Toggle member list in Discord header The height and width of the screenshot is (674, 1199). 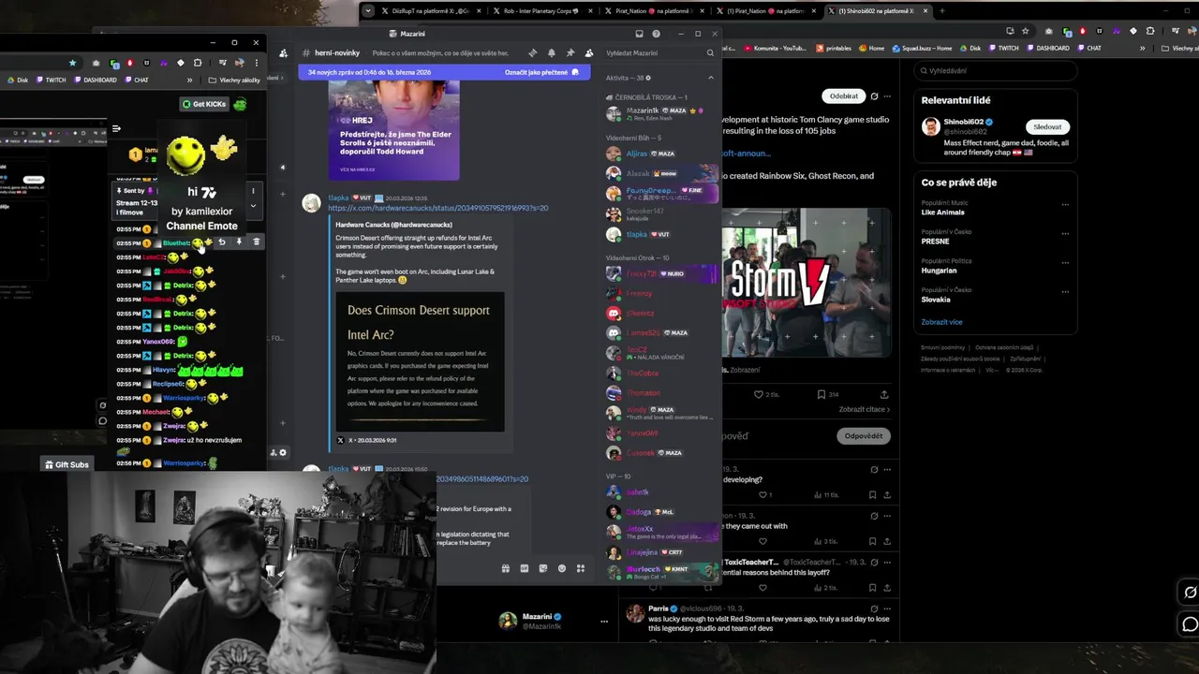click(x=588, y=53)
